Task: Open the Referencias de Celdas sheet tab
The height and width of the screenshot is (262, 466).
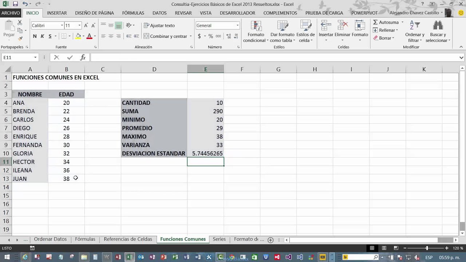Action: pos(128,239)
